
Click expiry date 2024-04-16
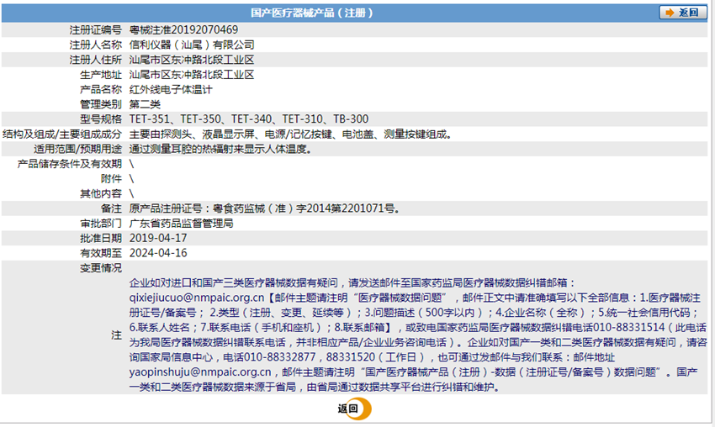pos(158,253)
